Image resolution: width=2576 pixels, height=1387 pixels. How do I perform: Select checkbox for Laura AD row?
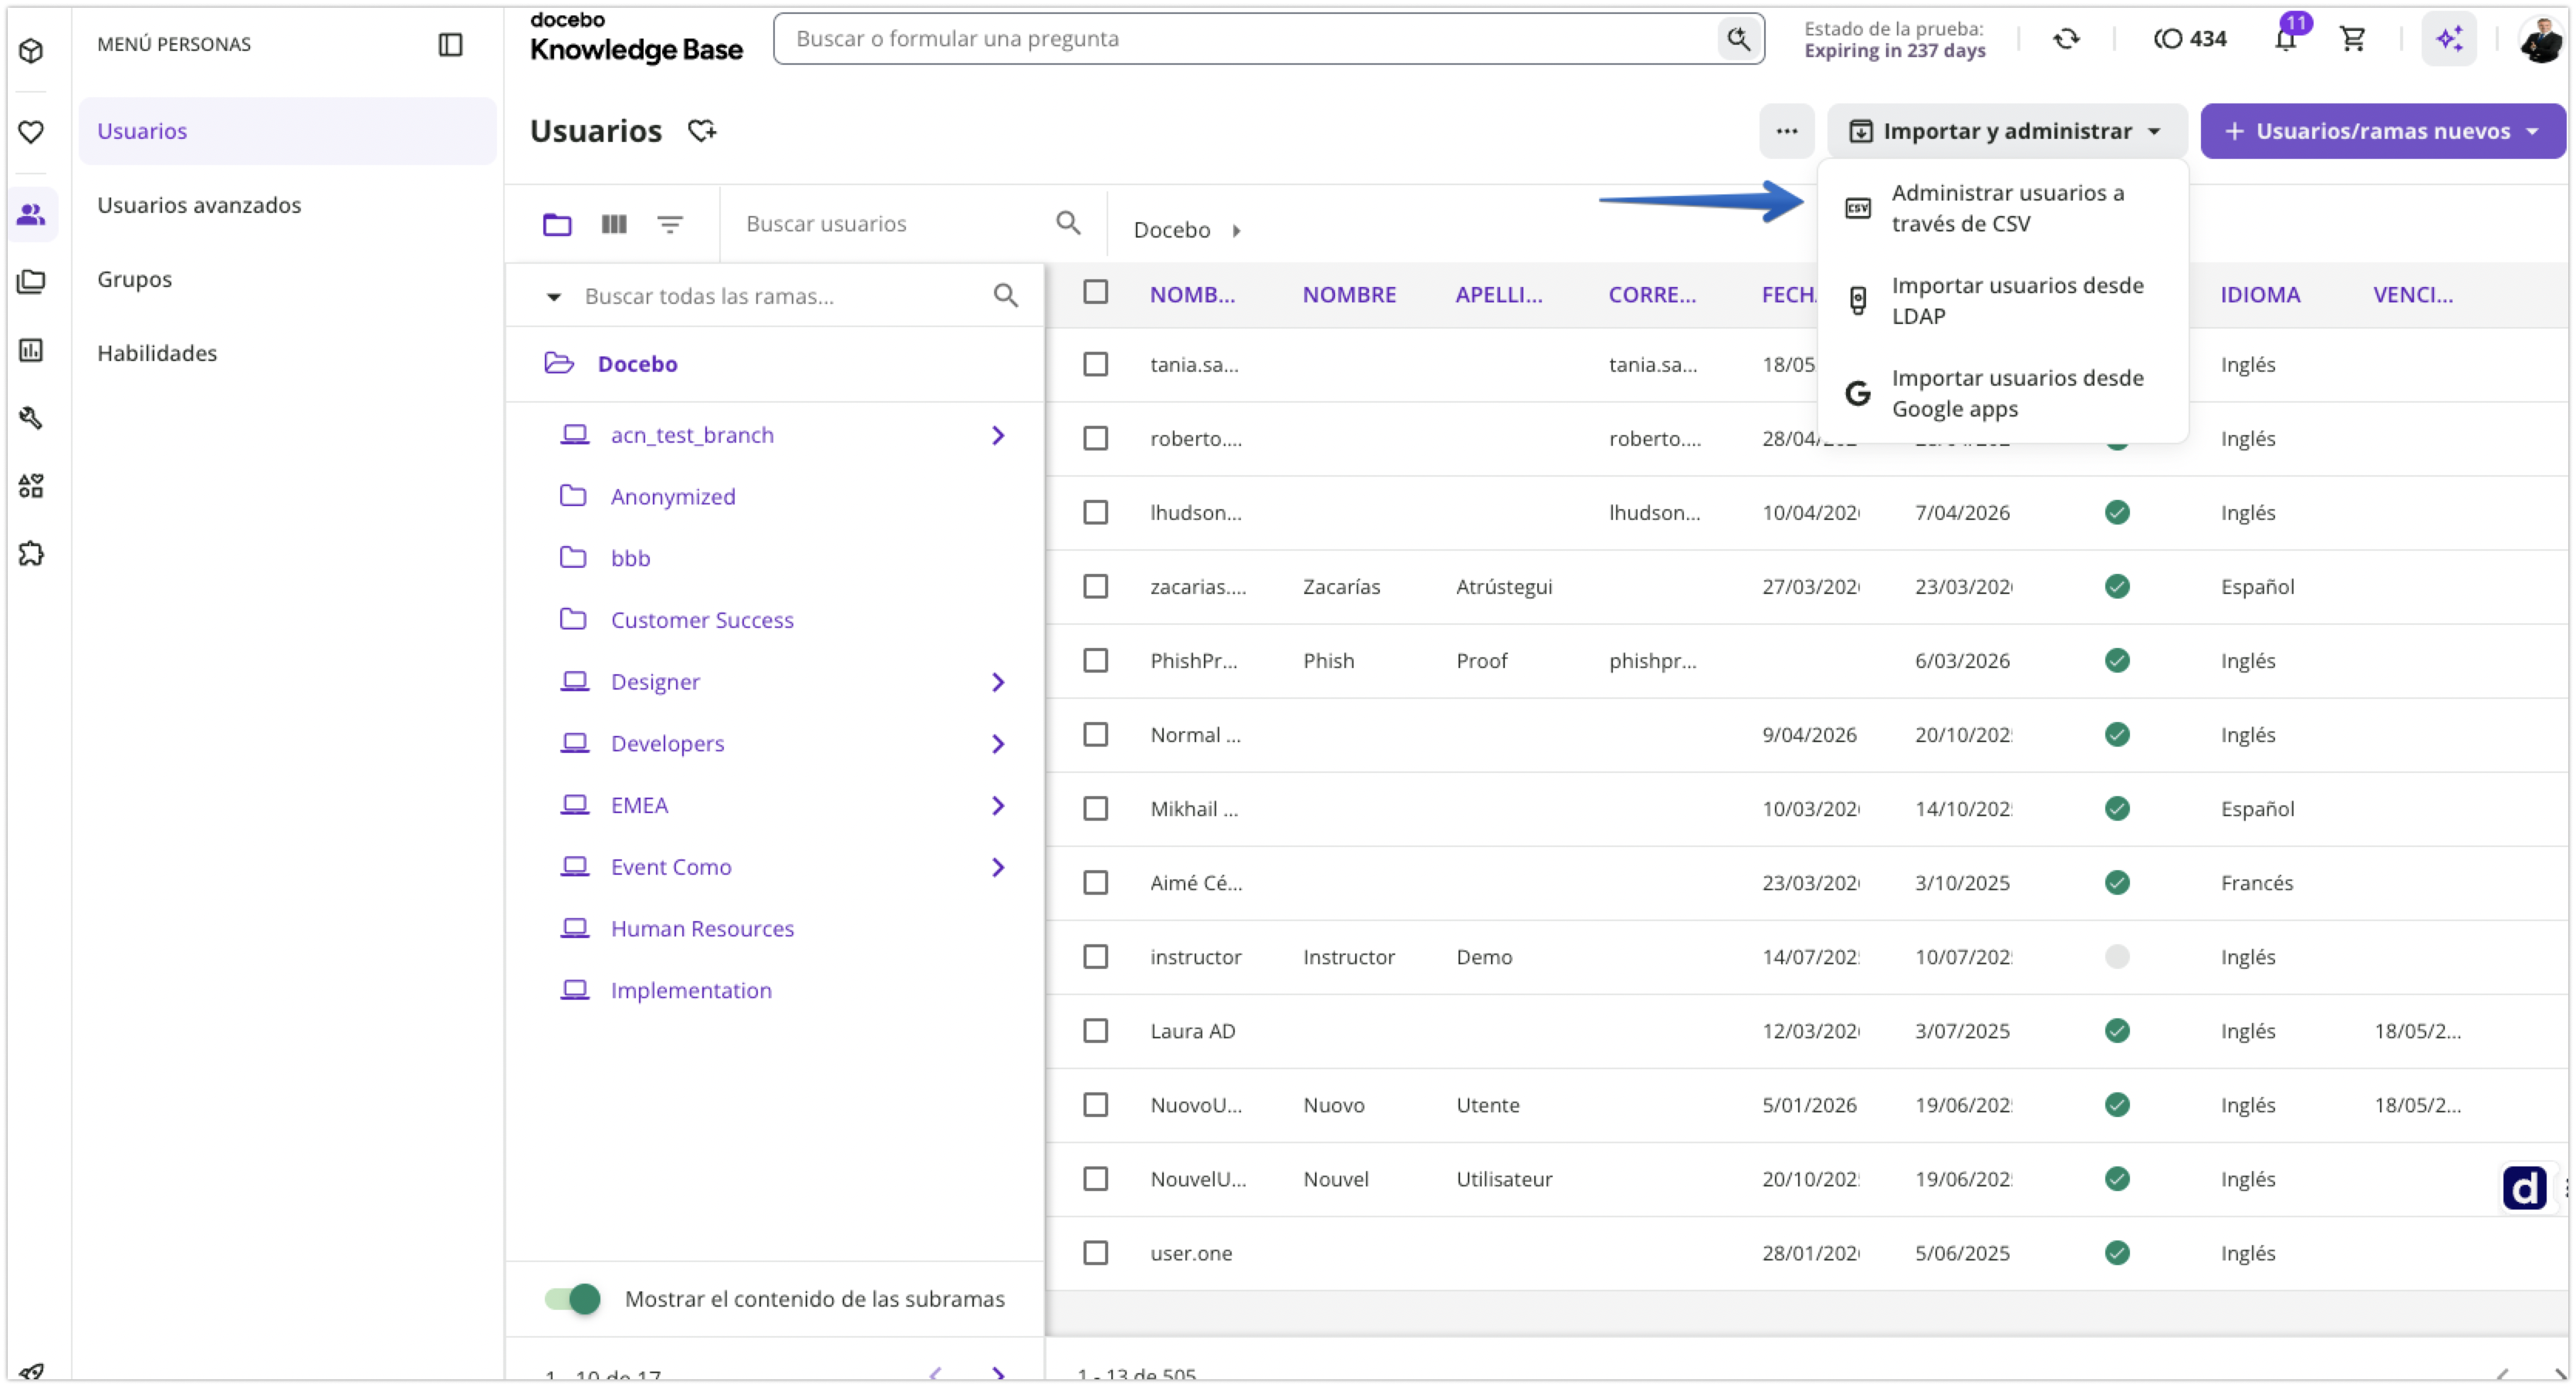(x=1096, y=1031)
